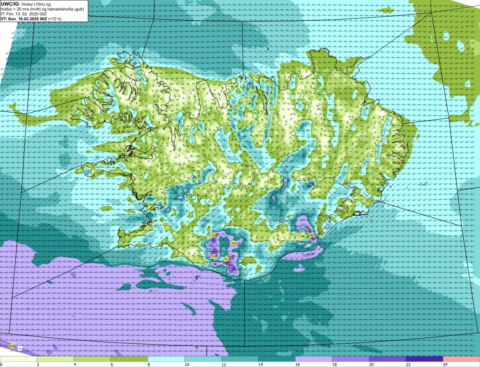Select the 8–10 m/s light cyan legend swatch

(x=166, y=359)
